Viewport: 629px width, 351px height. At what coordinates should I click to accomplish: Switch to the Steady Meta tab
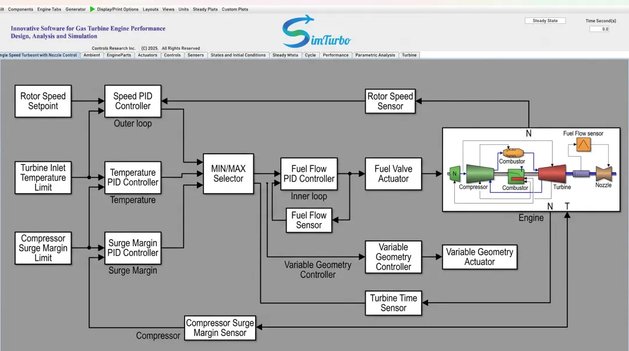[x=285, y=55]
